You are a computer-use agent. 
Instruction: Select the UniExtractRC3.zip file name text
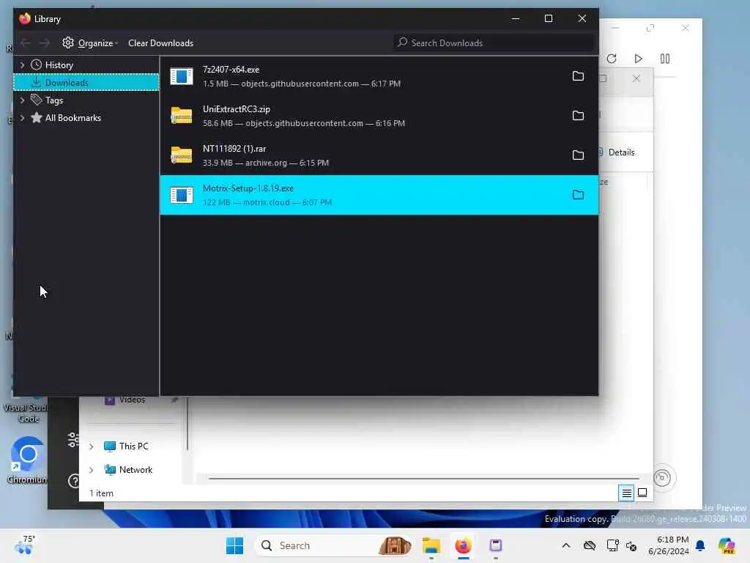pos(237,109)
